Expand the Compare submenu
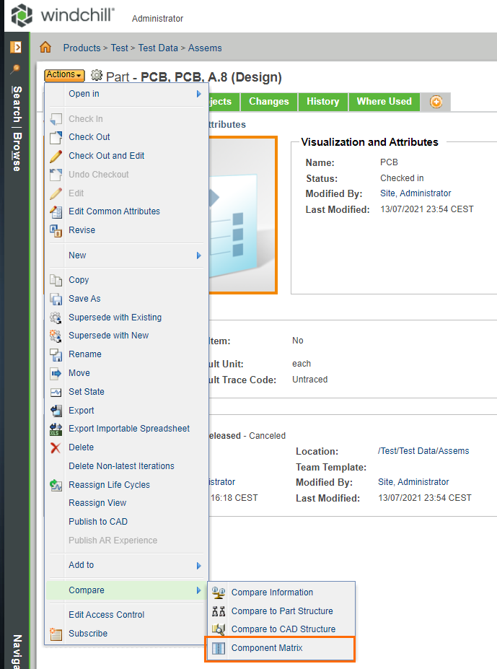The width and height of the screenshot is (497, 669). coord(126,590)
